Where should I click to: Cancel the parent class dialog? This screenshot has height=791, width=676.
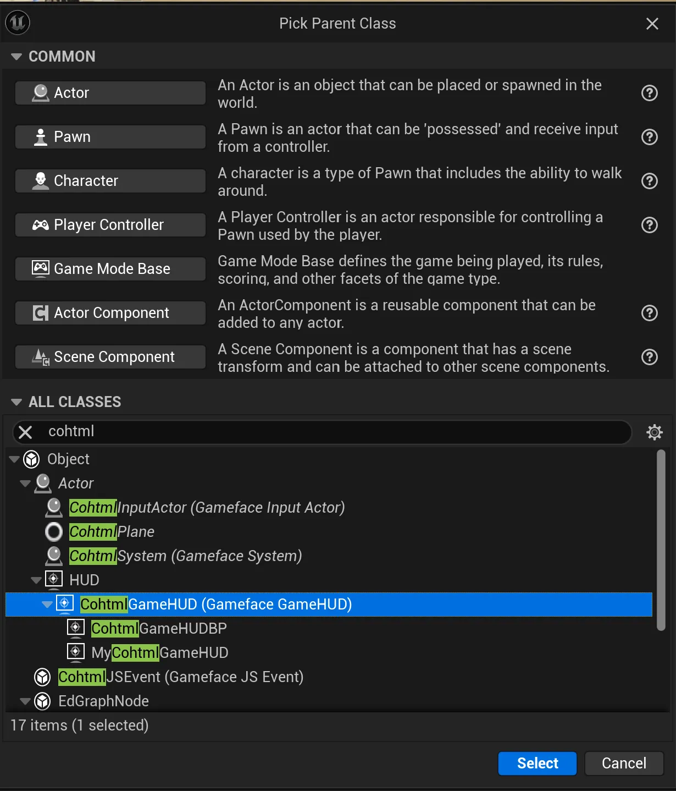click(624, 763)
